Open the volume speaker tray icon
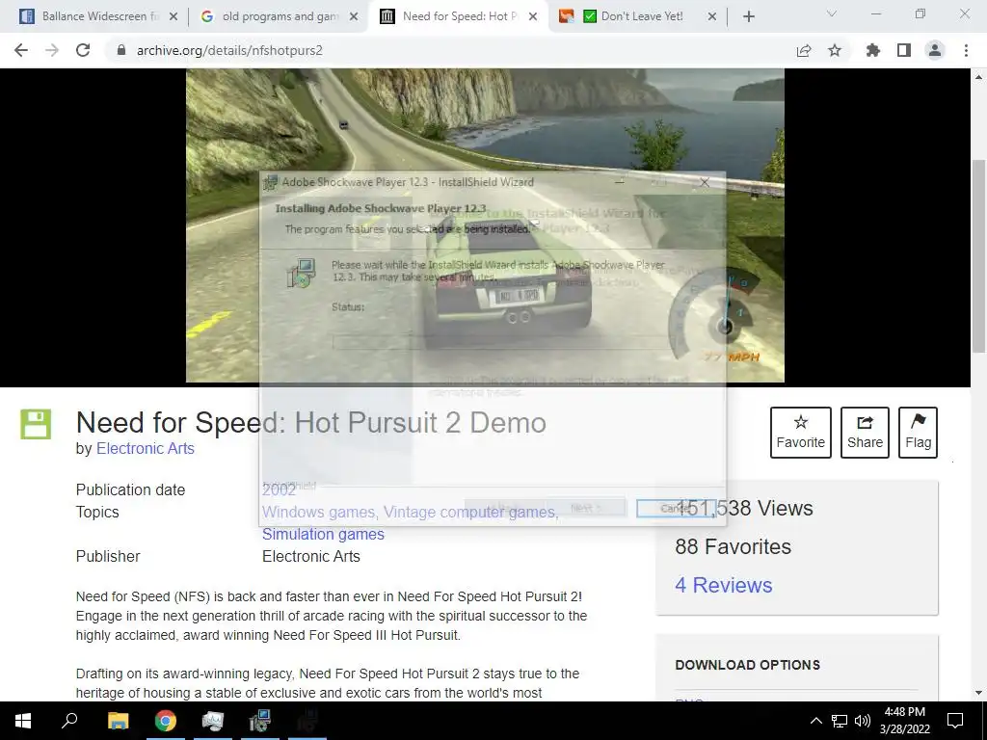This screenshot has height=740, width=987. [x=863, y=721]
